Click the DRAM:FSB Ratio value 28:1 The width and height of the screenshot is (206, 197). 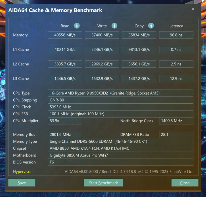tap(176, 134)
